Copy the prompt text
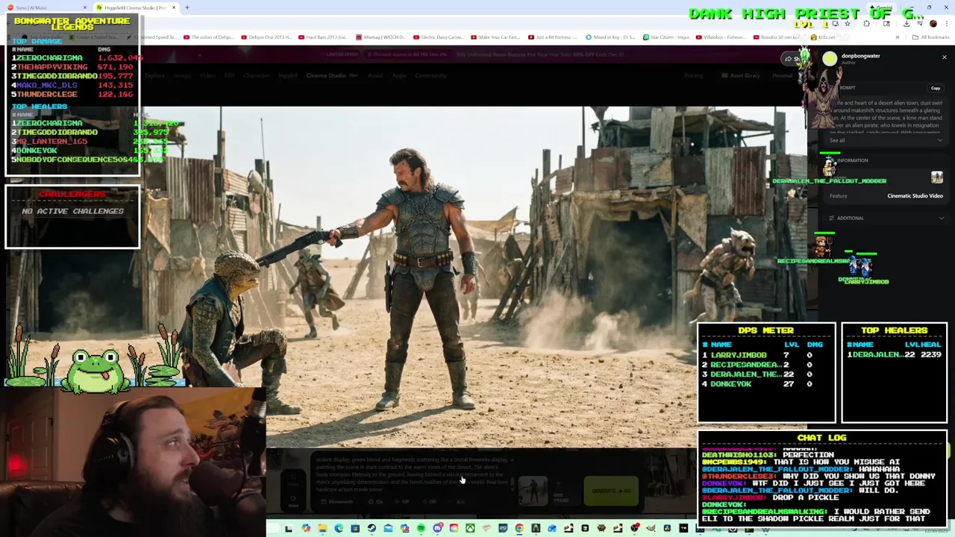 935,88
